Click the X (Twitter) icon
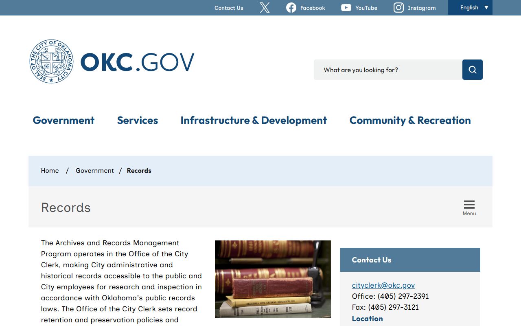Viewport: 521px width, 326px height. click(x=265, y=8)
